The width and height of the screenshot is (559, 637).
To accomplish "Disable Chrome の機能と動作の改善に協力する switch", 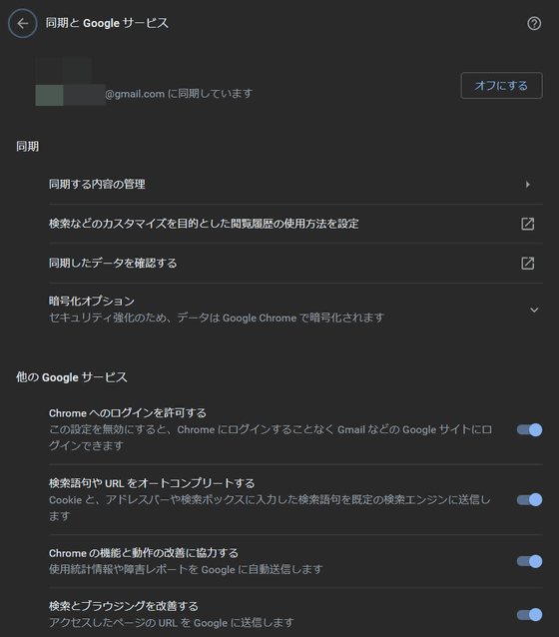I will [x=529, y=561].
